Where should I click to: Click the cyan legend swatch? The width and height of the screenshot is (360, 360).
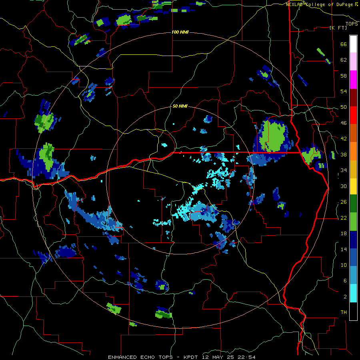353,293
